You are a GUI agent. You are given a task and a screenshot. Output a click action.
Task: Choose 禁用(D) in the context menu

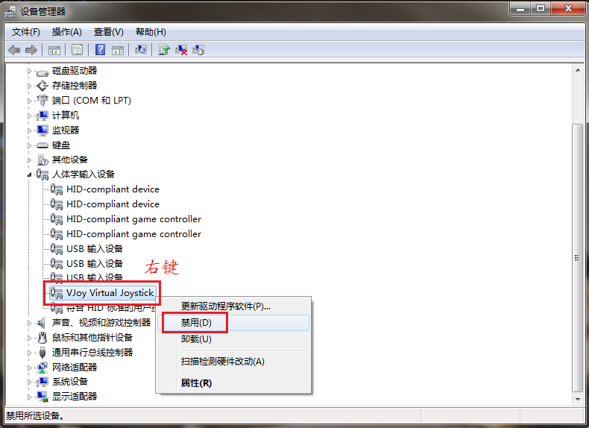197,323
